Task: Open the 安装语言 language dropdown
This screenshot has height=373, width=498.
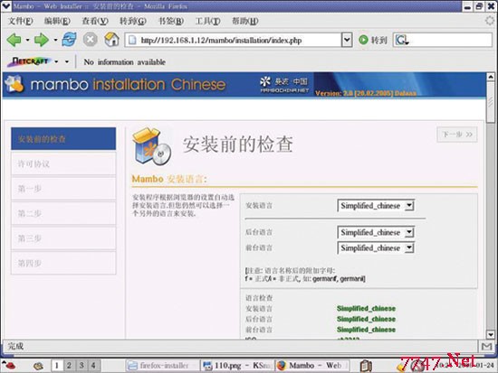Action: coord(376,206)
